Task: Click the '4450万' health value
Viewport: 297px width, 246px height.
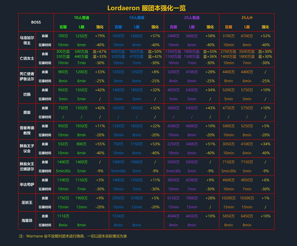Action: (x=192, y=216)
